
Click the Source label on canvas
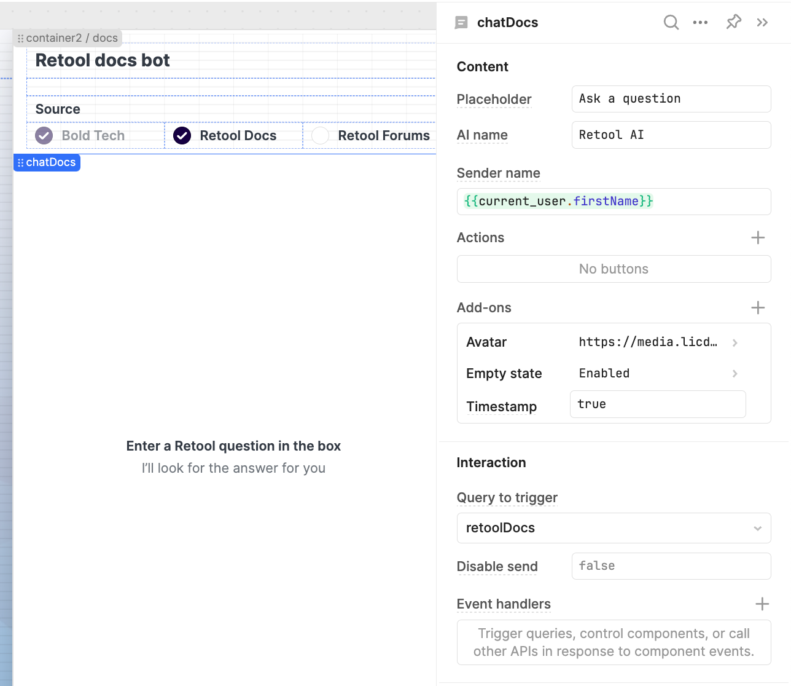pyautogui.click(x=58, y=109)
